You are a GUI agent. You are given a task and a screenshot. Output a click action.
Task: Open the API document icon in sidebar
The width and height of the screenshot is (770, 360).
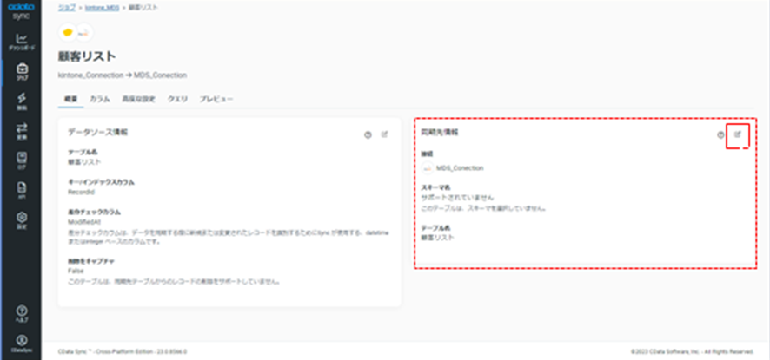pos(22,187)
